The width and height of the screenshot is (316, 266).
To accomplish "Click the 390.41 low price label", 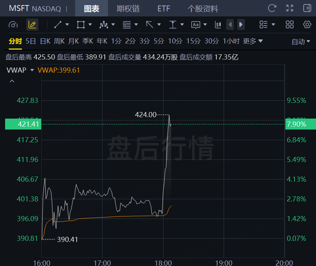I will click(68, 239).
